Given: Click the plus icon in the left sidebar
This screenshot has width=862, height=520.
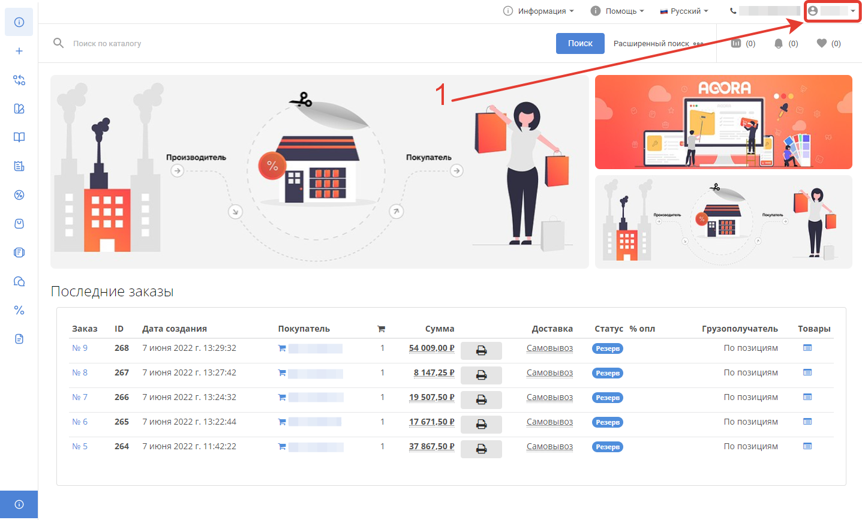Looking at the screenshot, I should coord(19,51).
